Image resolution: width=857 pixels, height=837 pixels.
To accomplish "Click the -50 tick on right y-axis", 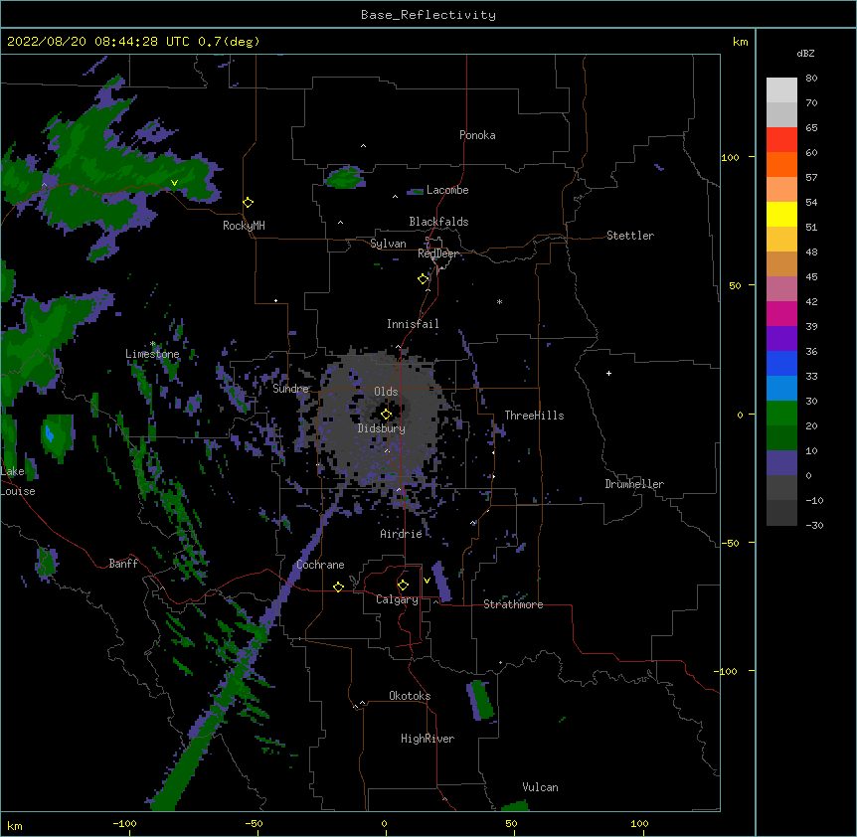I will [730, 543].
